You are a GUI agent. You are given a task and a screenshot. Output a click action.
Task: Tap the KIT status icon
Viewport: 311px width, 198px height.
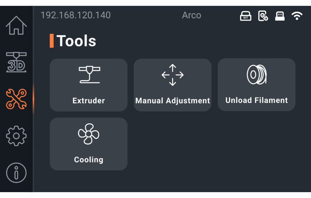(246, 16)
